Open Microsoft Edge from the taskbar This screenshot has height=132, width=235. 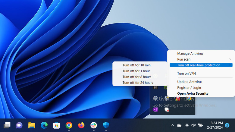44,125
